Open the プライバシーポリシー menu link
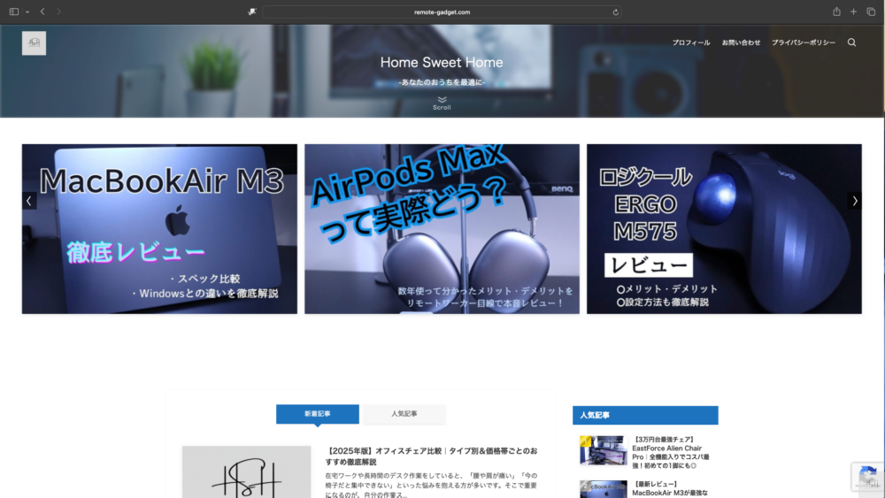This screenshot has width=885, height=498. tap(804, 42)
